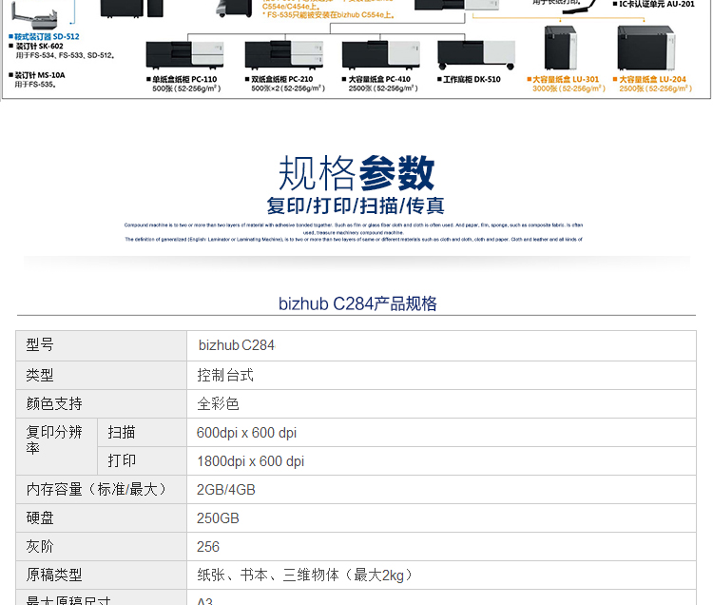
Task: Click the 3000张 capacity text under LU-301
Action: coord(568,88)
